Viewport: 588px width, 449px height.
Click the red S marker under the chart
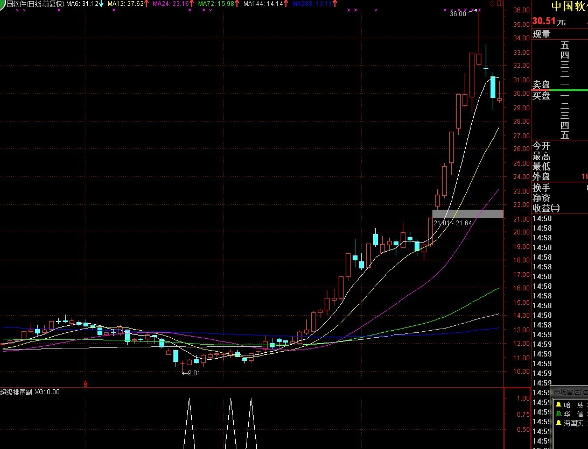[86, 384]
